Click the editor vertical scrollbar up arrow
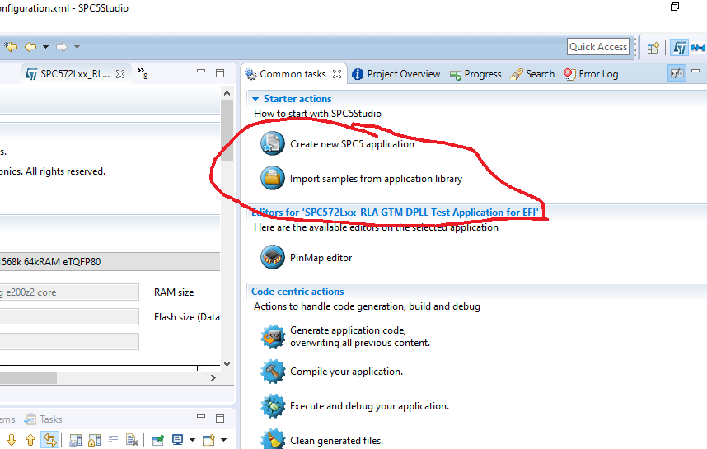707x449 pixels. [227, 93]
